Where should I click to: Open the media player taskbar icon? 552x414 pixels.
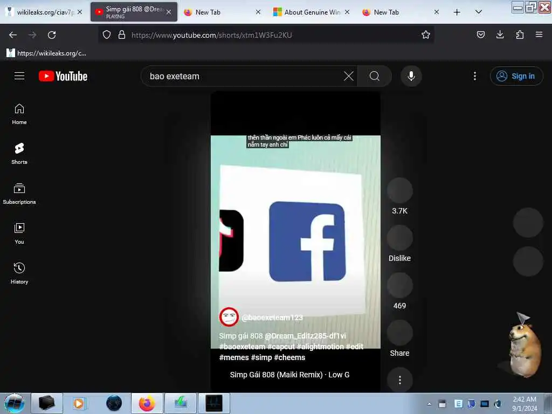[79, 403]
